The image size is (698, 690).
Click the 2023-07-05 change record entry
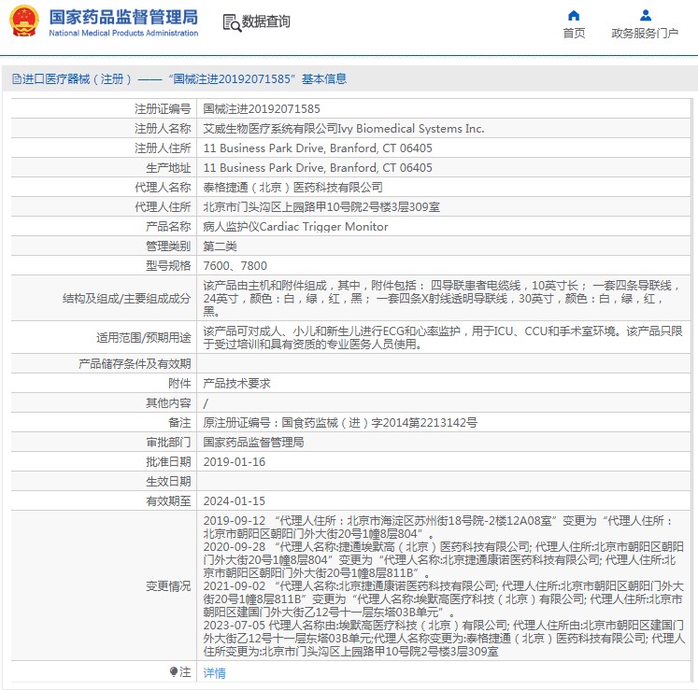443,639
